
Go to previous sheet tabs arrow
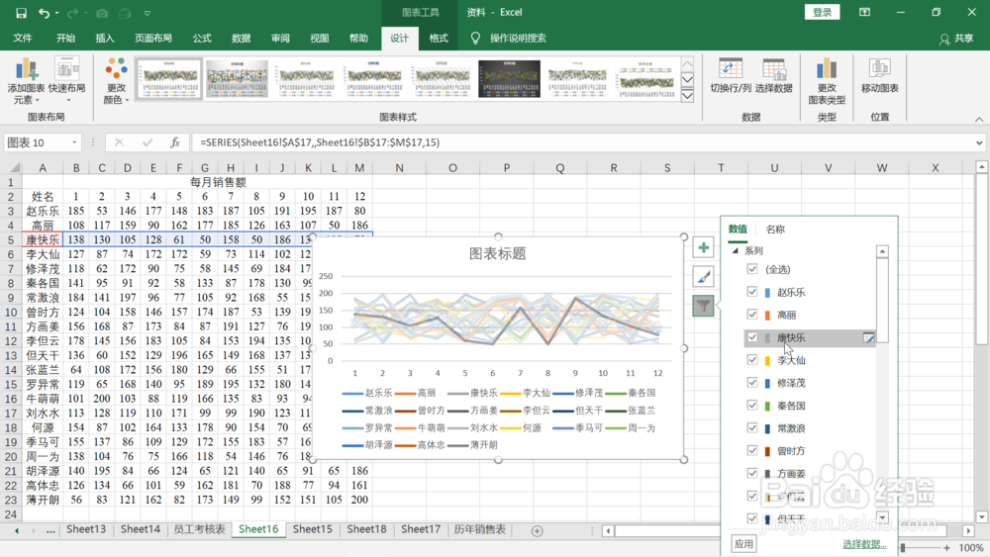pyautogui.click(x=17, y=531)
